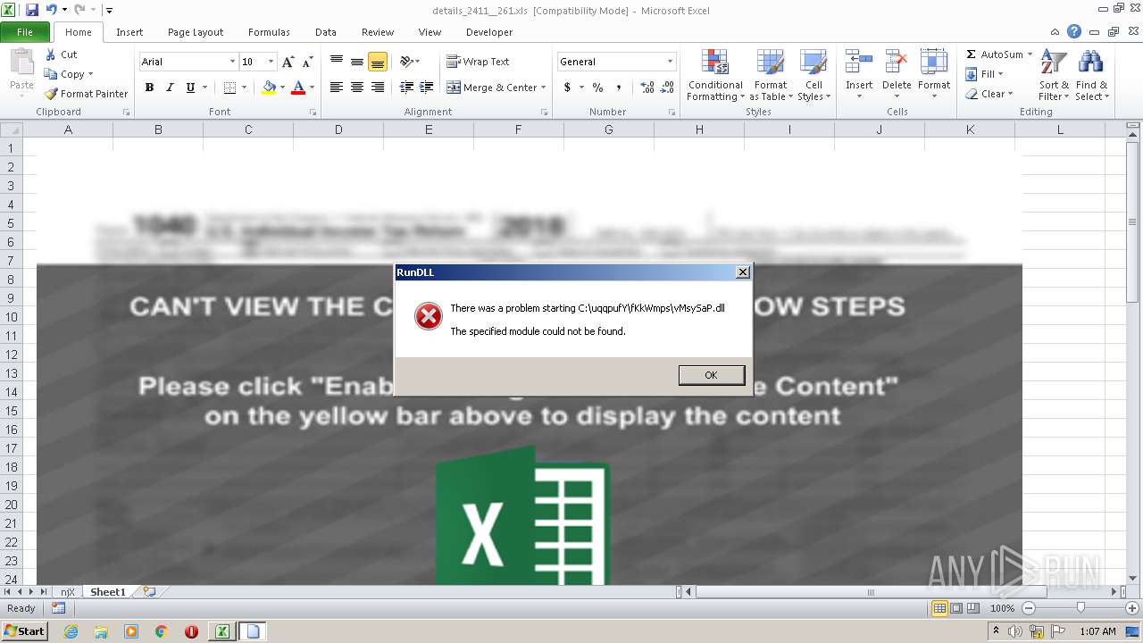The width and height of the screenshot is (1143, 643).
Task: Click Save icon in Quick Access Toolbar
Action: [x=32, y=10]
